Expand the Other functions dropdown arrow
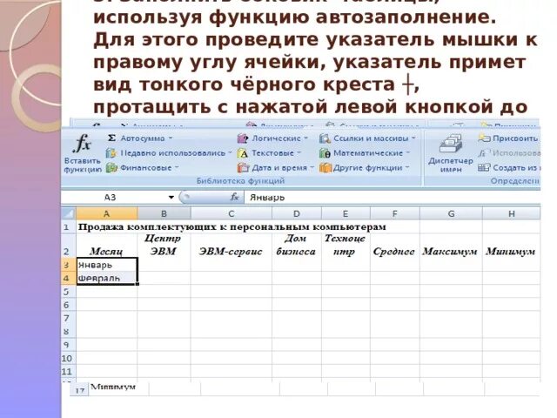Screen dimensions: 557x418 pos(407,167)
